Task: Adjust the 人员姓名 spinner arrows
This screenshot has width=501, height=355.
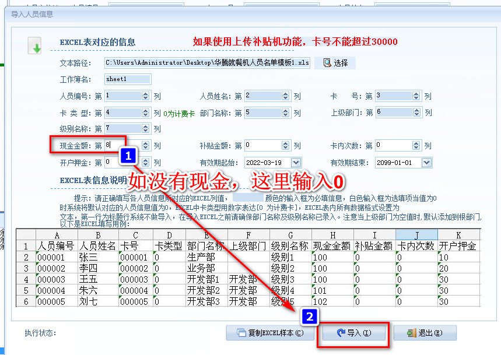Action: click(x=286, y=96)
